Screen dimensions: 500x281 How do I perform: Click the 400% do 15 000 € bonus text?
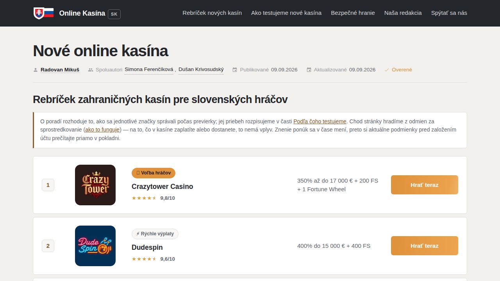tap(334, 246)
